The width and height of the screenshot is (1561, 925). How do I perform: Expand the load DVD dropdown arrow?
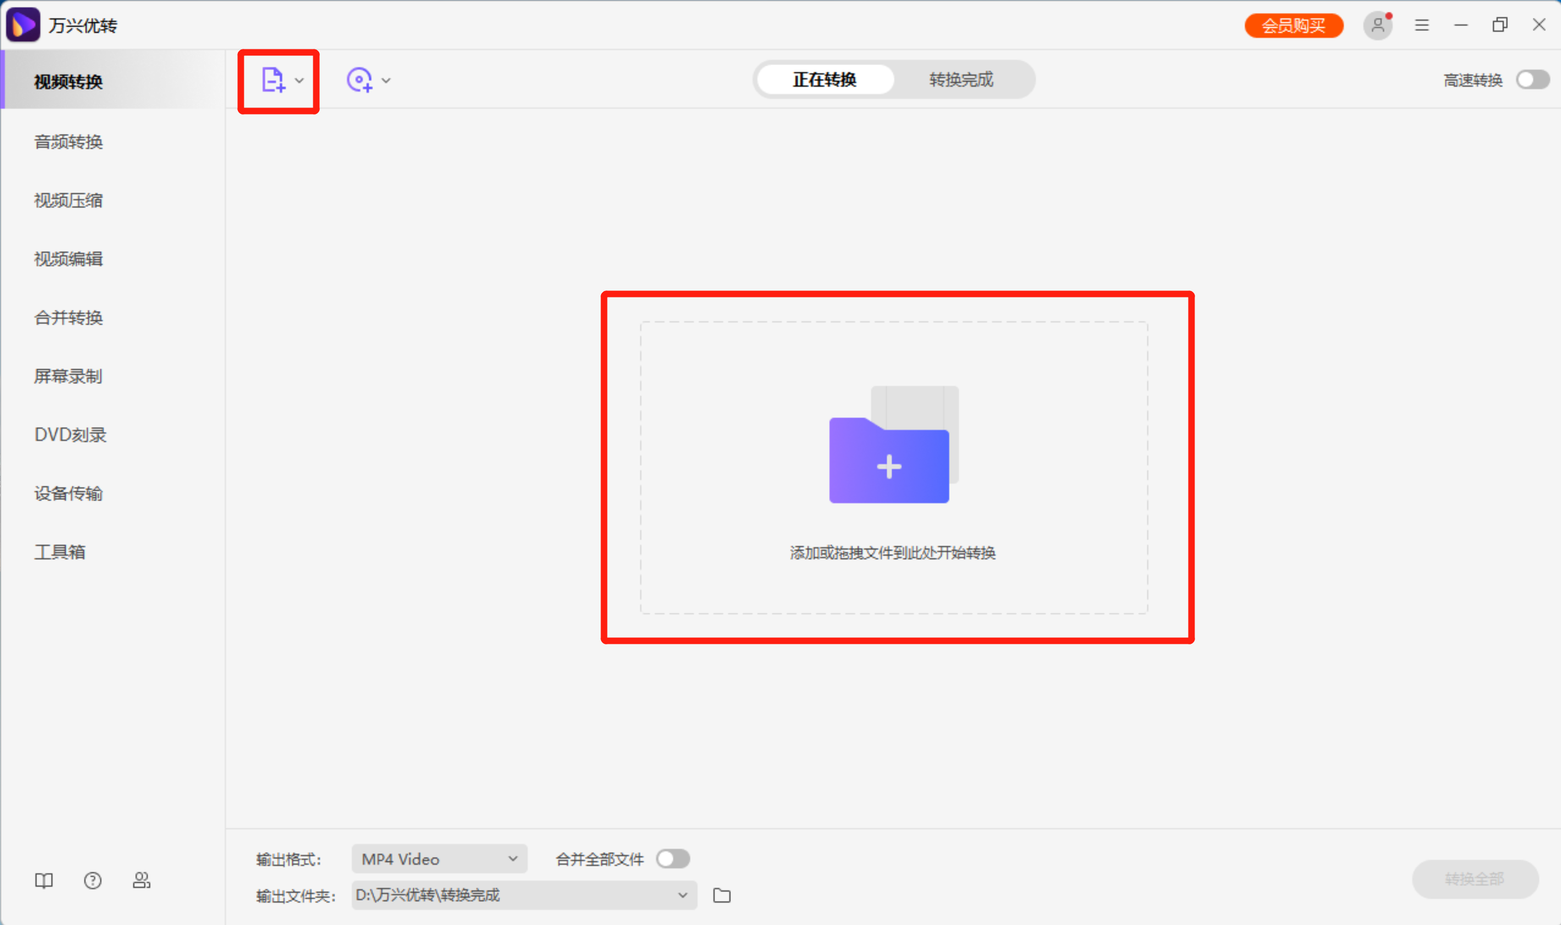pyautogui.click(x=387, y=80)
